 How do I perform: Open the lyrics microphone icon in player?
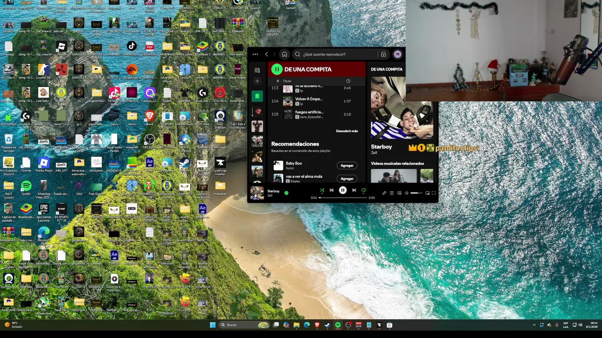[x=384, y=193]
